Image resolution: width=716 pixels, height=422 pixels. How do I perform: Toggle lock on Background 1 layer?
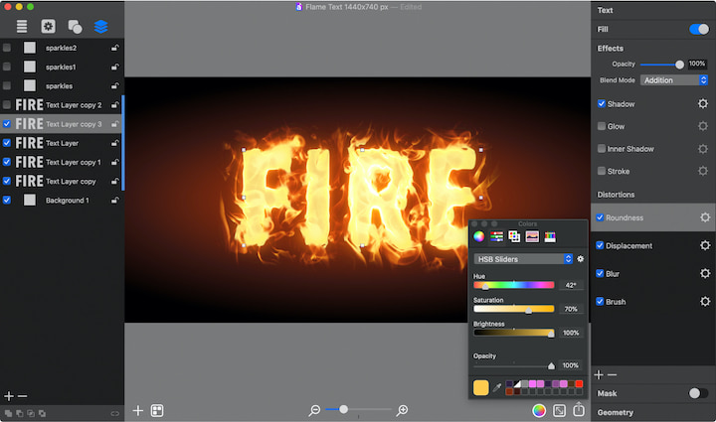(x=115, y=200)
